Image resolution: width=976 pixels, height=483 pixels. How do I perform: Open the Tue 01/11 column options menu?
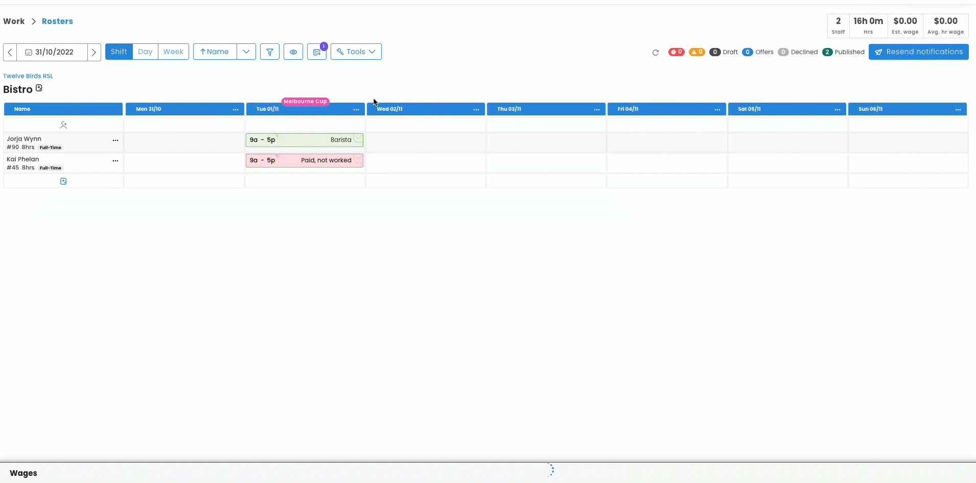[x=356, y=109]
